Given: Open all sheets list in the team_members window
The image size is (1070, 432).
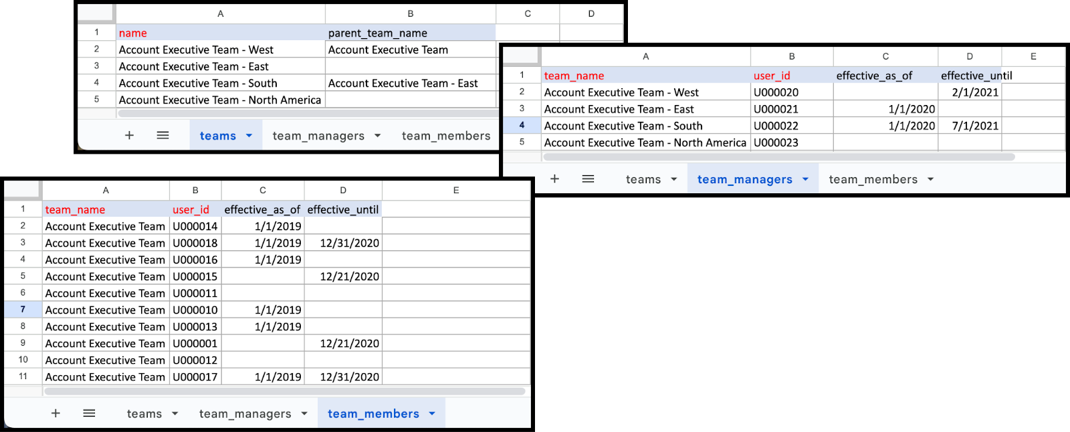Looking at the screenshot, I should click(89, 413).
